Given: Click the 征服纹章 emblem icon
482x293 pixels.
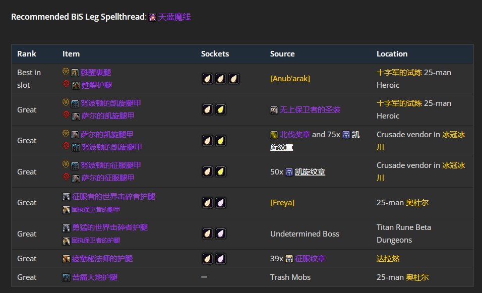Looking at the screenshot, I should (289, 259).
